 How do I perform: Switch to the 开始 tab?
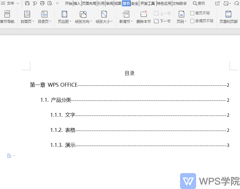(x=69, y=3)
